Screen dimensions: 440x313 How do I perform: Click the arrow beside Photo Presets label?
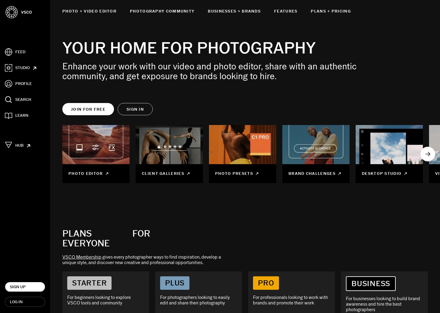tap(257, 174)
